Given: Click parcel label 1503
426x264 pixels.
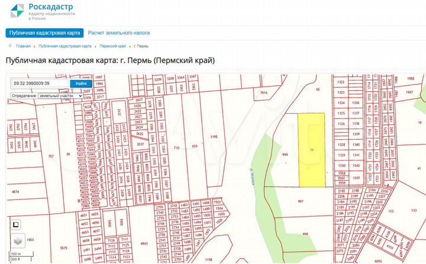Looking at the screenshot, I should [x=217, y=202].
